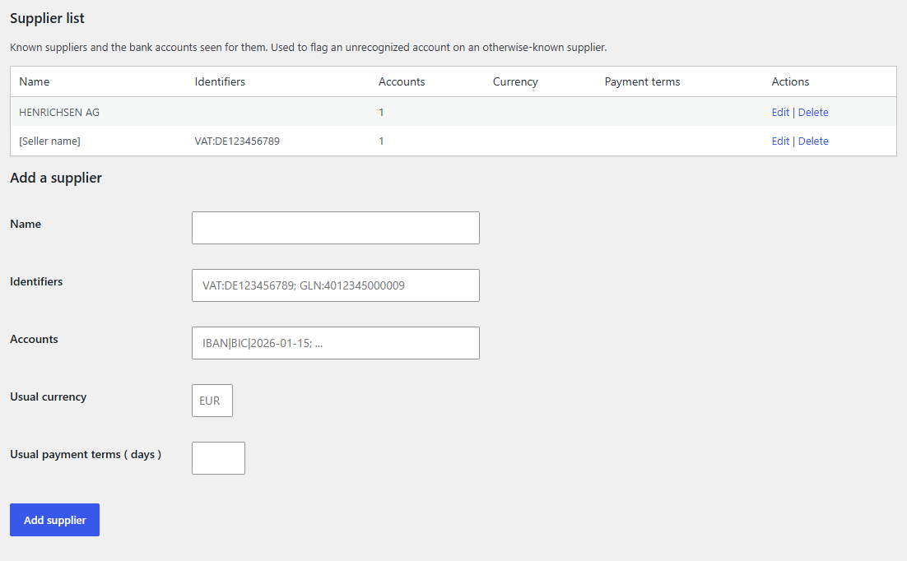Delete the HENRICHSEN AG supplier
The width and height of the screenshot is (907, 561).
tap(812, 112)
